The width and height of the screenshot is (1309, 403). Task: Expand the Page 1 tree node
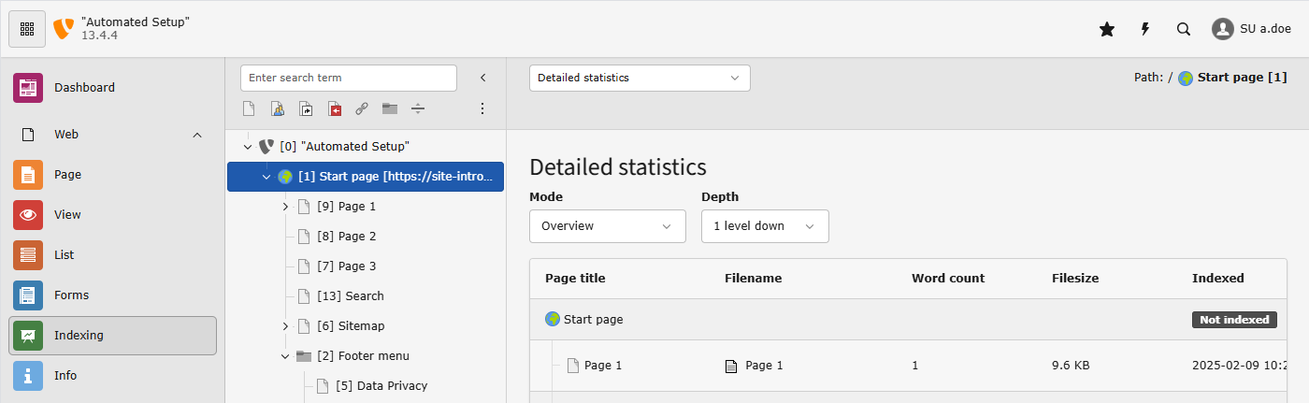point(285,206)
